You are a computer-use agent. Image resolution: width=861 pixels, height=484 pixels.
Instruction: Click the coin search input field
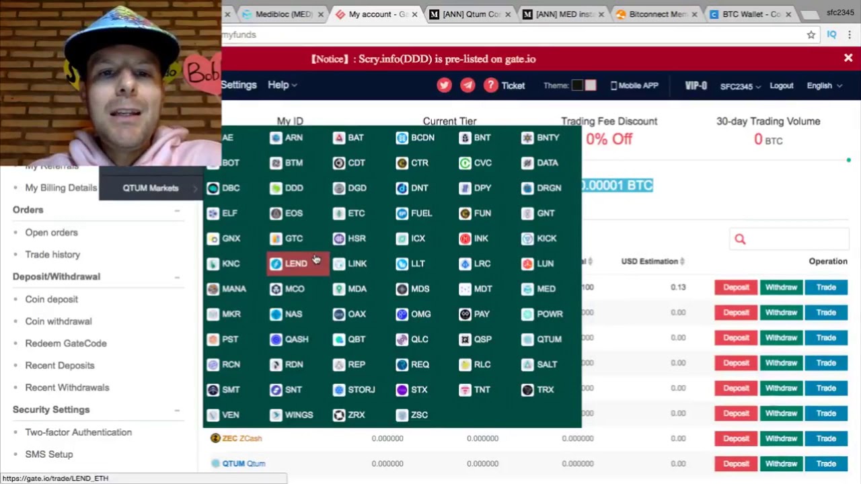(x=789, y=239)
